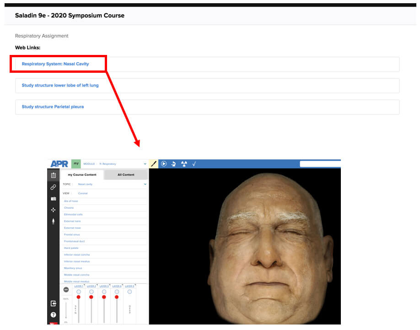Viewport: 420px width, 330px height.
Task: Open the Quiz checkmark icon
Action: tap(194, 164)
